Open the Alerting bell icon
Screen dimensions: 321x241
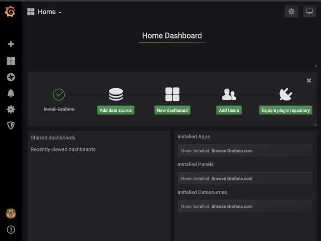click(11, 93)
